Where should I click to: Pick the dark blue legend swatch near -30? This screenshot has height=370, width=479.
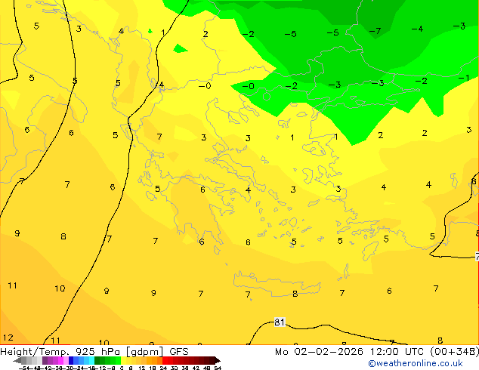point(71,360)
